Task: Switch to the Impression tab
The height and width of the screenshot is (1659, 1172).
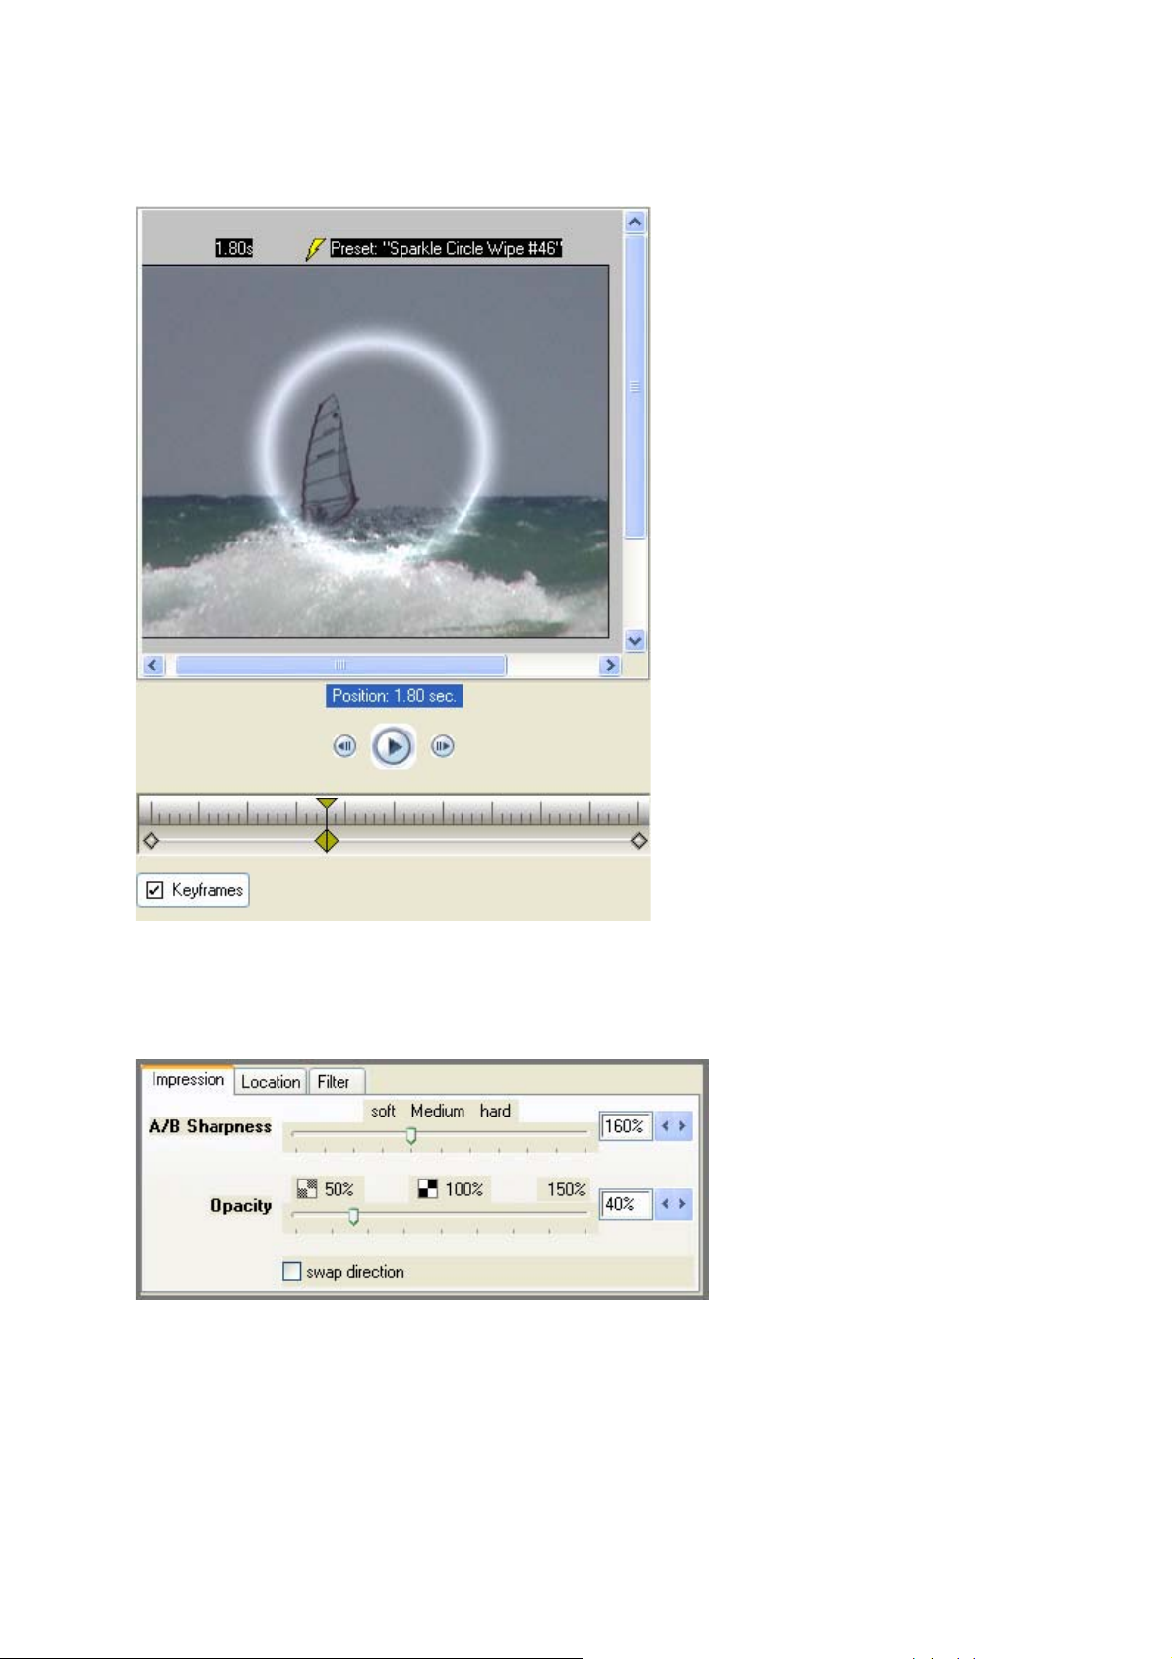Action: point(188,1080)
